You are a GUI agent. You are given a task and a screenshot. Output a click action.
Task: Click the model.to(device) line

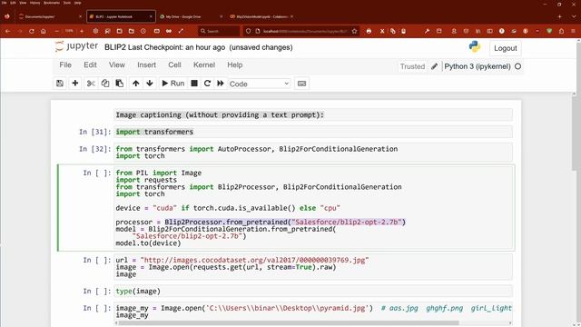coord(148,243)
